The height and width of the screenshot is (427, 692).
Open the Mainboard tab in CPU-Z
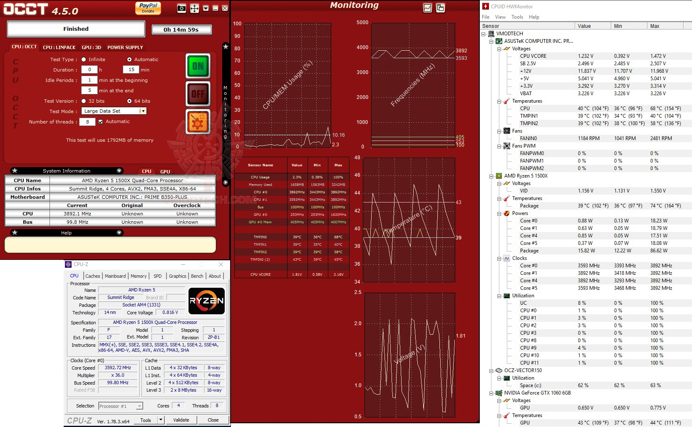point(115,276)
